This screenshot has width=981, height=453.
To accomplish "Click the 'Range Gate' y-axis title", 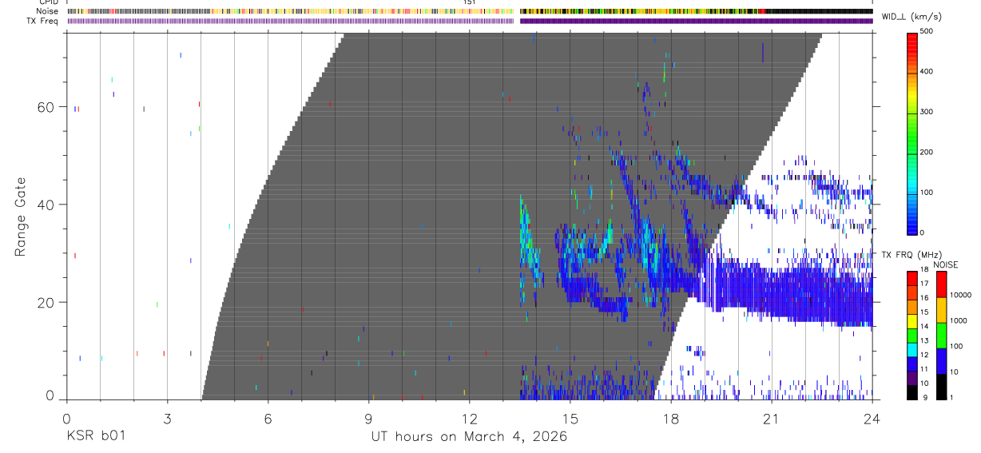I will 20,217.
